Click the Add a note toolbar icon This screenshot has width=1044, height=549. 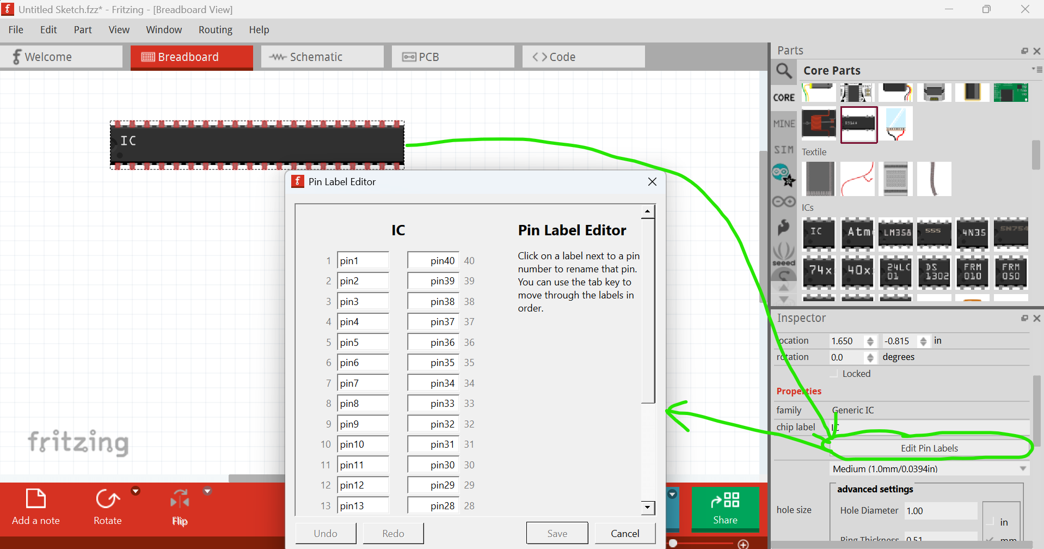[x=36, y=499]
